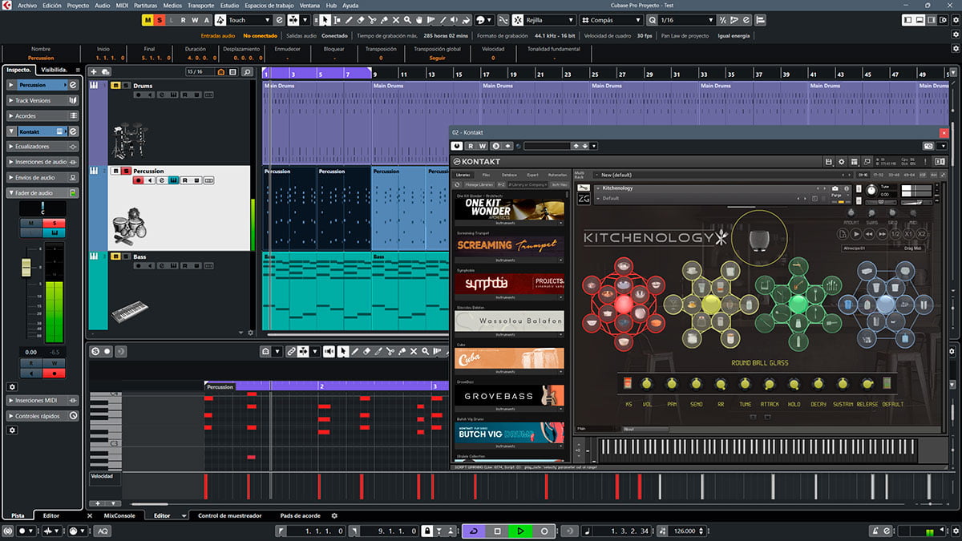This screenshot has width=962, height=541.
Task: Click the Add Track plus icon
Action: 94,72
